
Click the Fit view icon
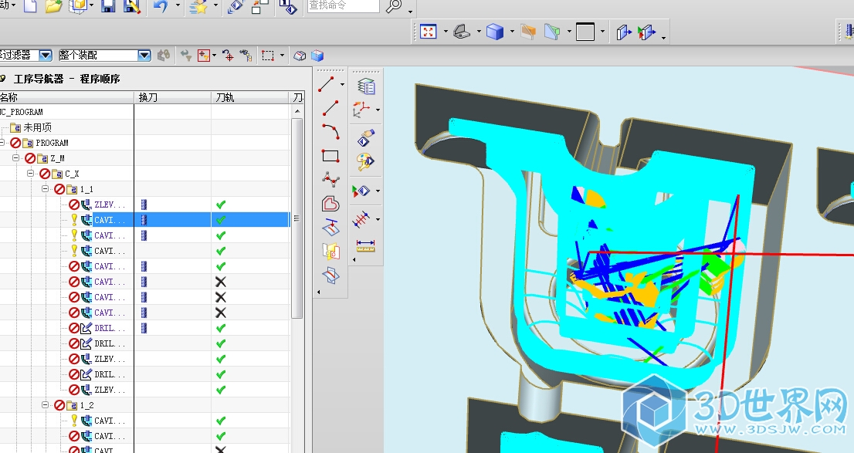[429, 32]
